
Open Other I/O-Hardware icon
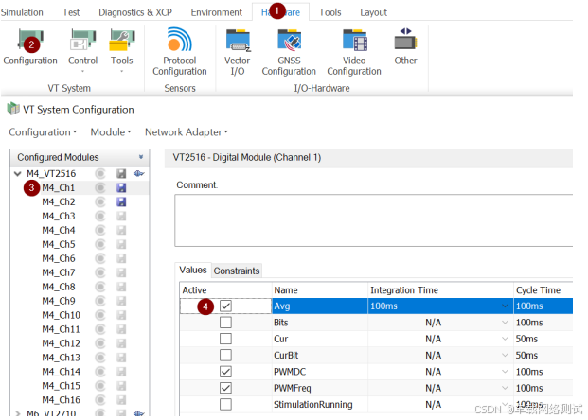coord(405,40)
